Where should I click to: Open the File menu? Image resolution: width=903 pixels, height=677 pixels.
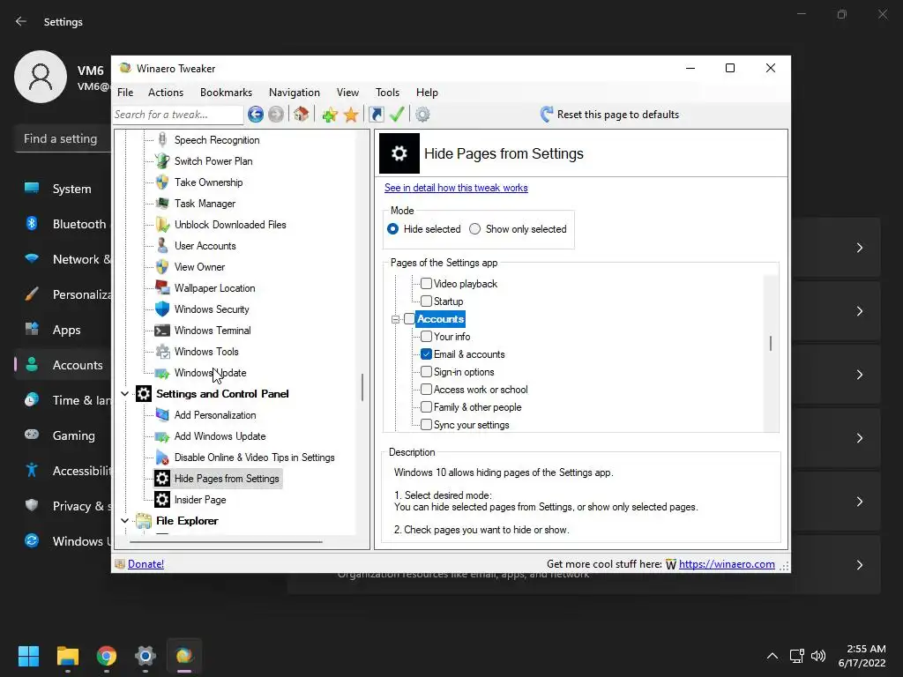click(x=125, y=92)
